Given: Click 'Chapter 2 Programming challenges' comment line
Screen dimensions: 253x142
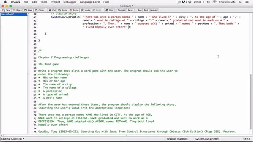Looking at the screenshot, I should tap(64, 57).
